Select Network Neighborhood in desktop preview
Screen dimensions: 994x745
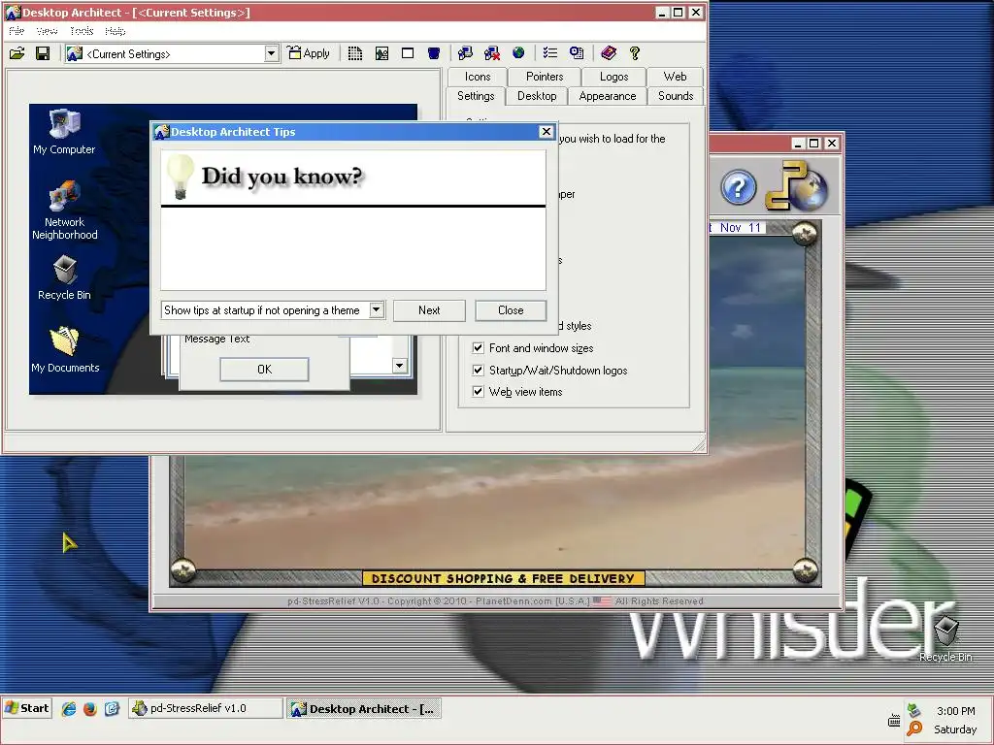64,211
